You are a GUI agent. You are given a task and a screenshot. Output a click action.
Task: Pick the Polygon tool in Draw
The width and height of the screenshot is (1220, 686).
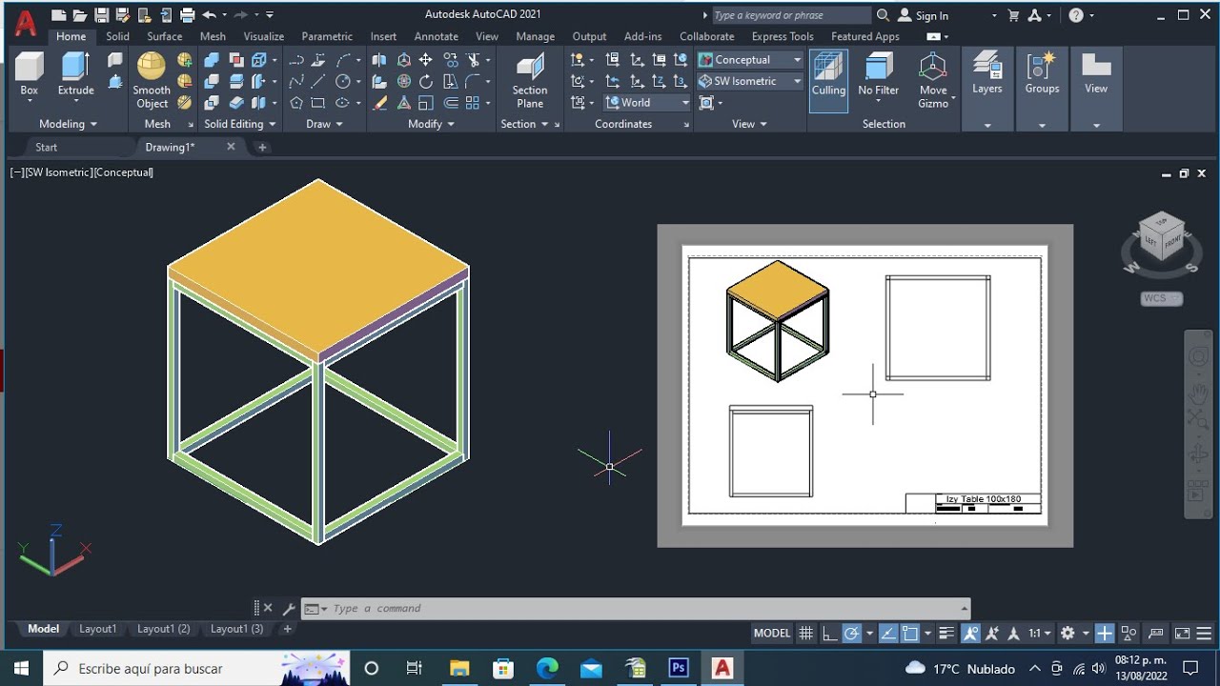click(x=297, y=103)
